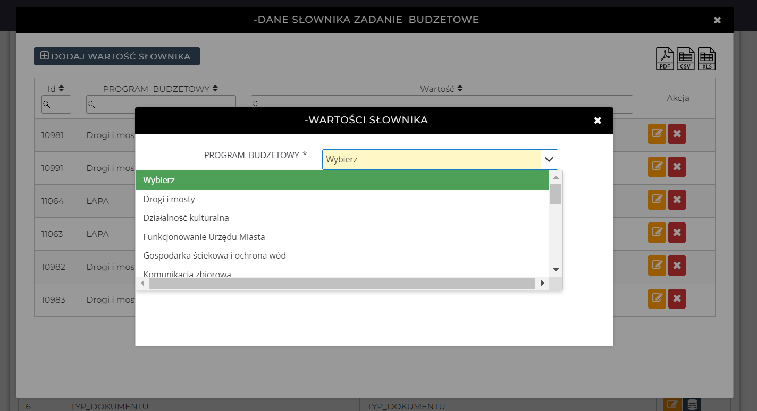Close the Wartości słownika dialog
Screen dimensions: 757x411
(x=598, y=121)
